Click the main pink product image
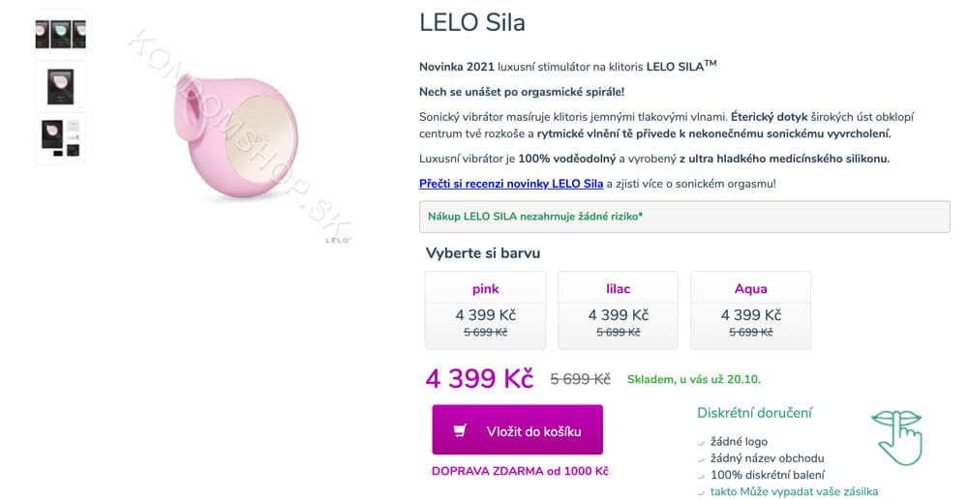968x499 pixels. pyautogui.click(x=236, y=135)
